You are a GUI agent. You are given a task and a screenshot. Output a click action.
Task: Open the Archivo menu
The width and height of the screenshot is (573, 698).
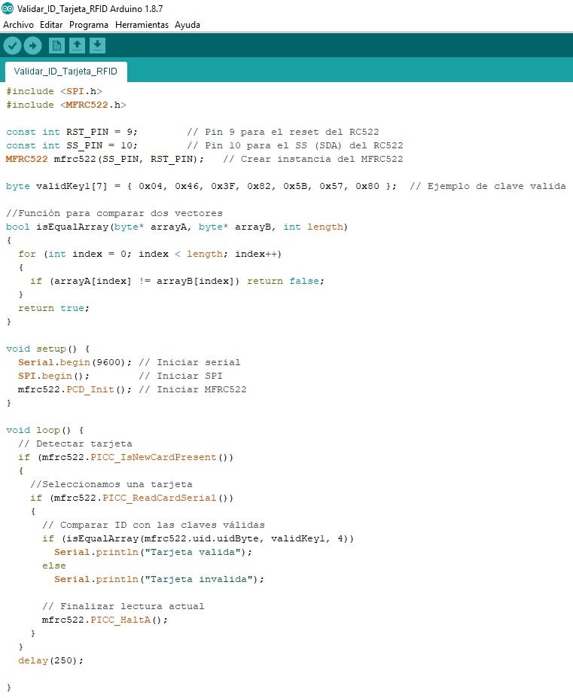pyautogui.click(x=18, y=25)
